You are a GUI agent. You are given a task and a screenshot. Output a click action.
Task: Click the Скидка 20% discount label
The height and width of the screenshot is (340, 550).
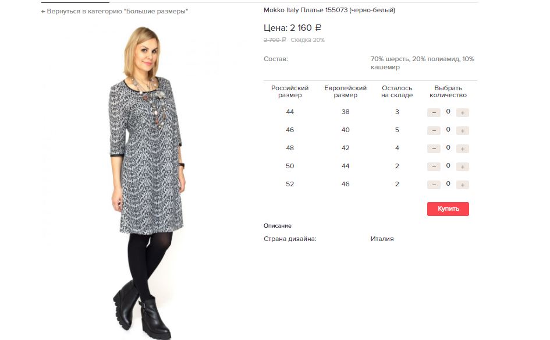[x=308, y=40]
